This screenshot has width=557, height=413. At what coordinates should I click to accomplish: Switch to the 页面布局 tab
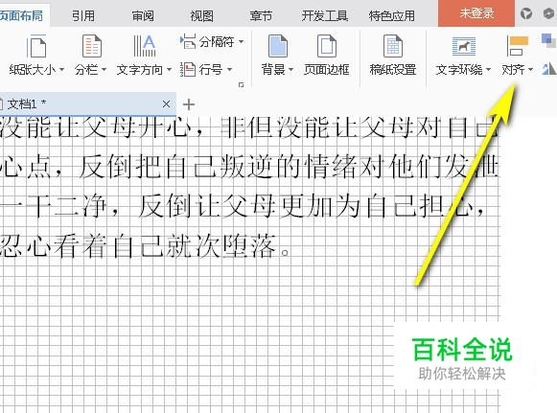coord(21,15)
